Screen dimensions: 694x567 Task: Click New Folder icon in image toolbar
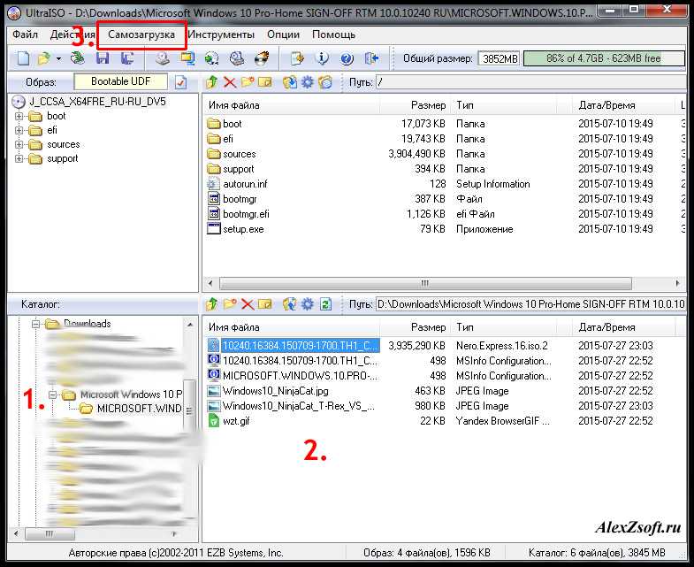248,82
